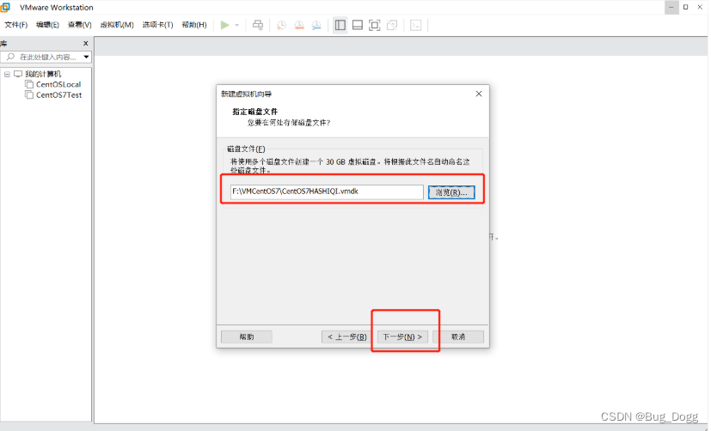Minimize the VMware Workstation window
This screenshot has height=431, width=711.
coord(671,7)
